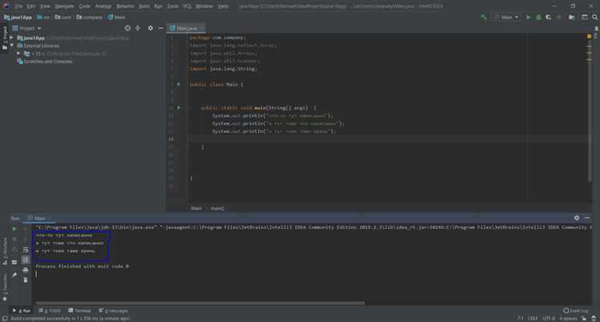Open the Navigate menu
600x322 pixels.
pyautogui.click(x=64, y=6)
